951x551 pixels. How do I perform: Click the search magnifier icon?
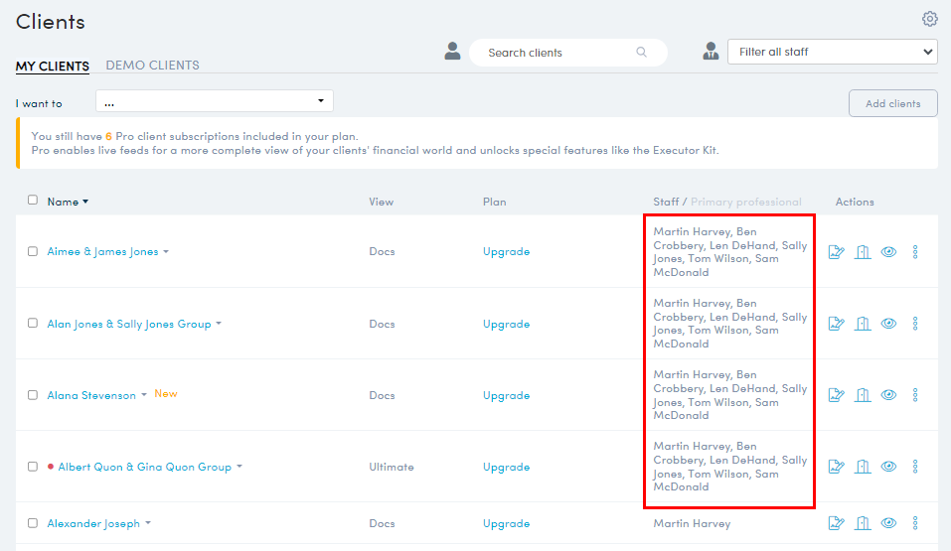pyautogui.click(x=641, y=53)
